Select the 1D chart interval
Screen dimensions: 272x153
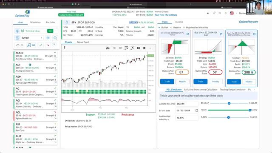(x=114, y=48)
